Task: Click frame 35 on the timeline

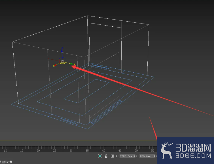Action: [87, 150]
